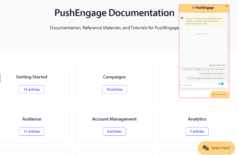238x155 pixels.
Task: Ask "Does PushEngage offer developer documentation?" suggestion
Action: (206, 78)
